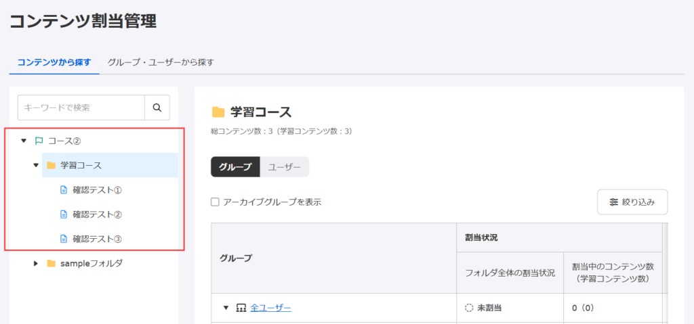Collapse the コース② tree node arrow
This screenshot has width=694, height=324.
pyautogui.click(x=24, y=141)
